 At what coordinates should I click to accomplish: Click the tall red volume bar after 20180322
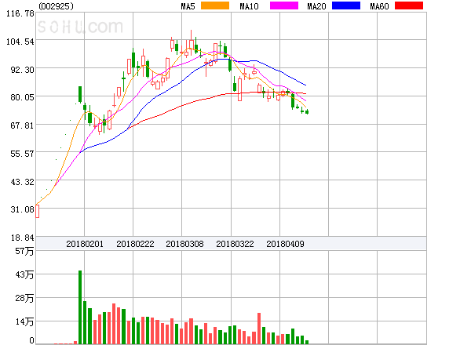coord(259,329)
